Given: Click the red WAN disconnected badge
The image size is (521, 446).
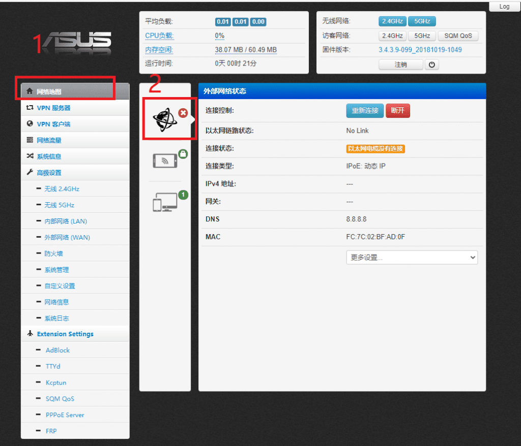Looking at the screenshot, I should [x=183, y=113].
